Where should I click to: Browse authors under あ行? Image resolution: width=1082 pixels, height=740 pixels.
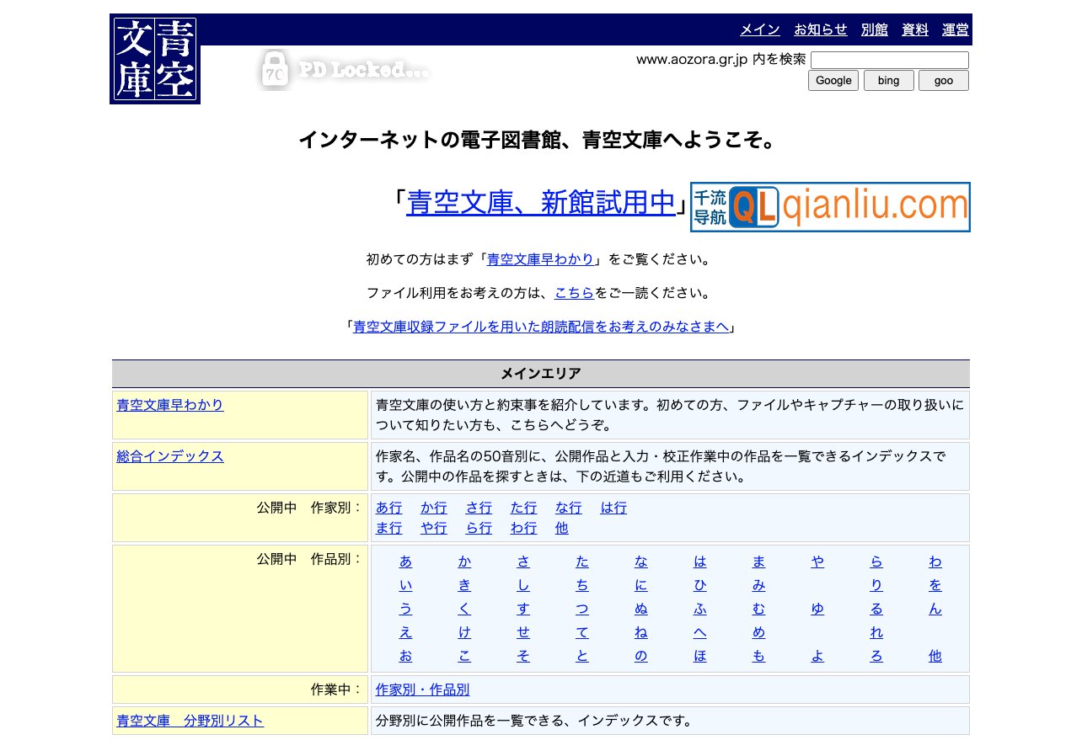pos(388,508)
